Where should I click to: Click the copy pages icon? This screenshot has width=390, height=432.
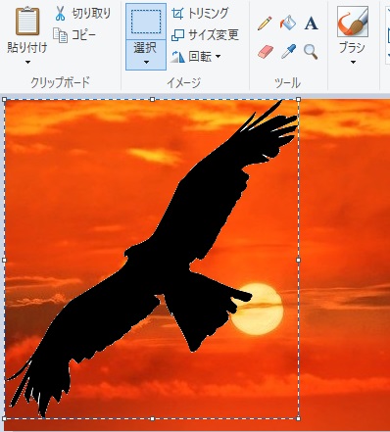61,35
